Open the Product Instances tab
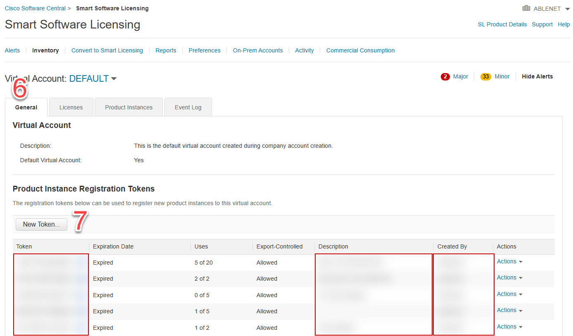Viewport: 573px width, 336px height. [129, 107]
